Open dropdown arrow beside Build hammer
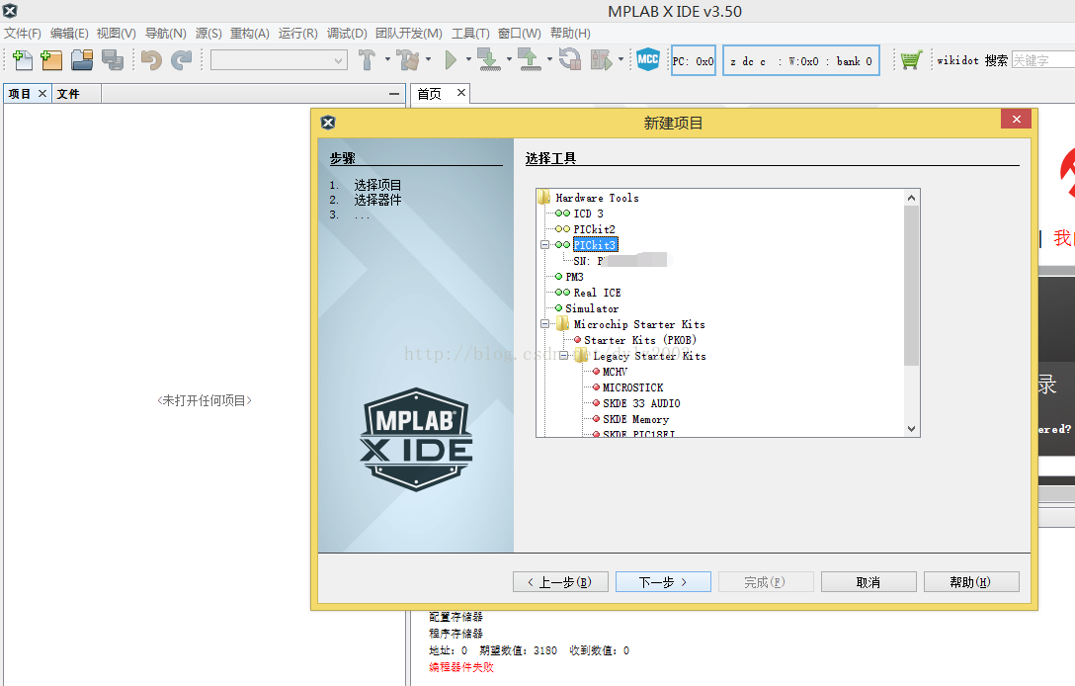The image size is (1075, 686). tap(387, 59)
